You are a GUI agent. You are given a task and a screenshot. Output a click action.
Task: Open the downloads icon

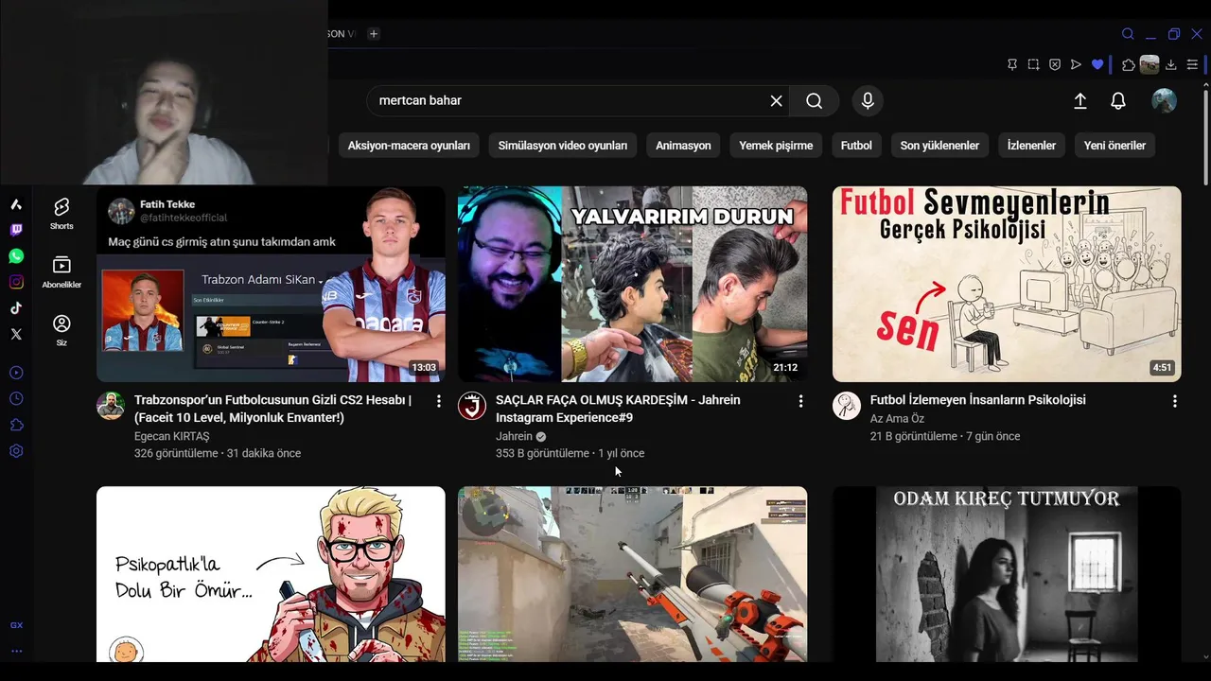1171,64
